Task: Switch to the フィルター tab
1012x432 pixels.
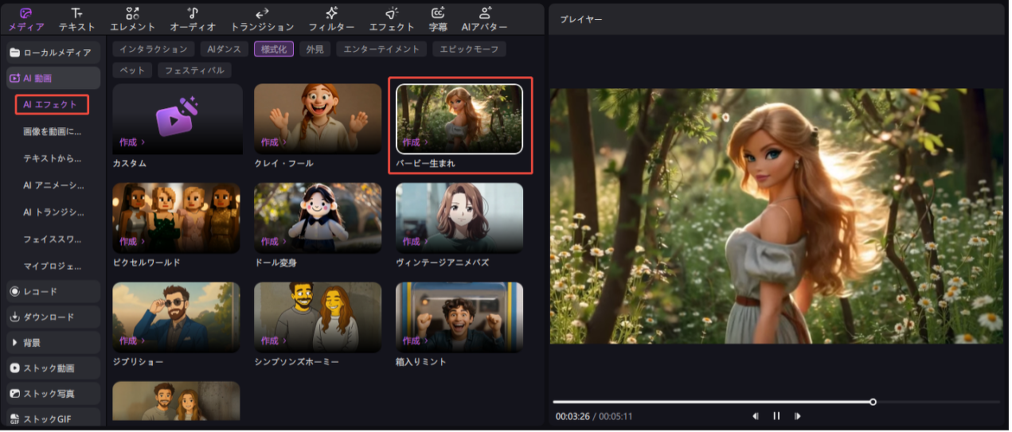Action: [331, 20]
